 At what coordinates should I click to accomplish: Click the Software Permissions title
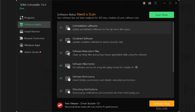(83, 77)
